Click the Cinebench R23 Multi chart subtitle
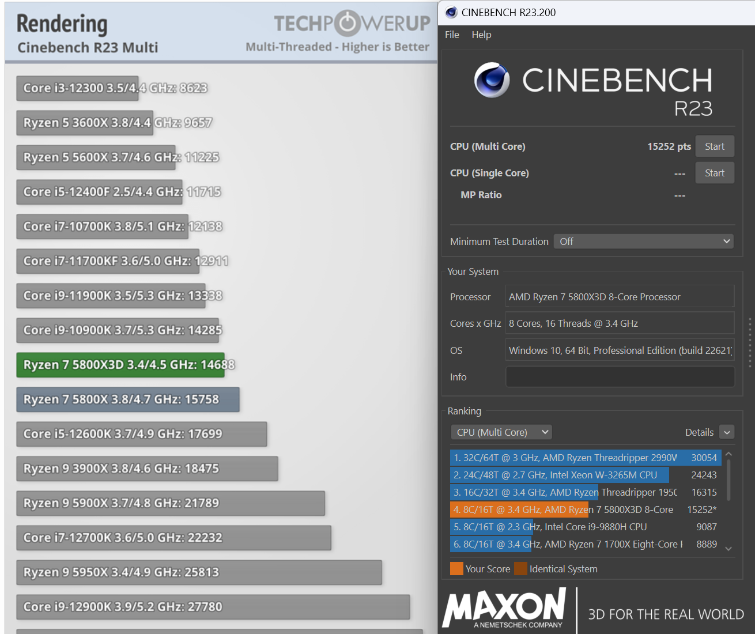755x634 pixels. tap(88, 47)
